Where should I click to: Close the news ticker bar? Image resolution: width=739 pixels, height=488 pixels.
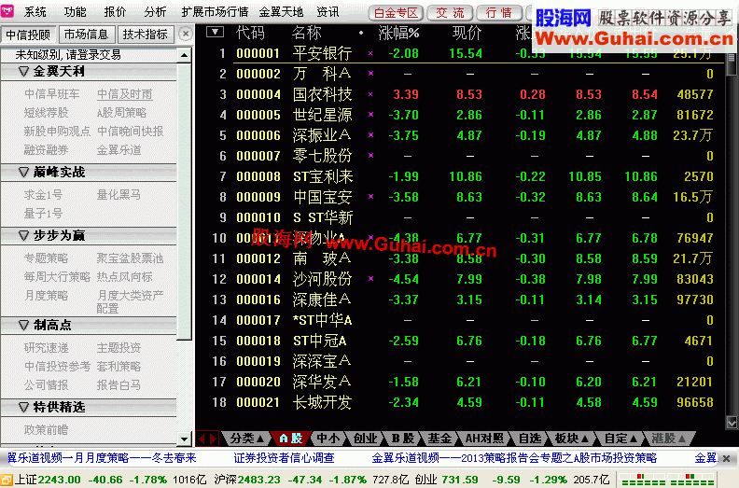tap(726, 458)
